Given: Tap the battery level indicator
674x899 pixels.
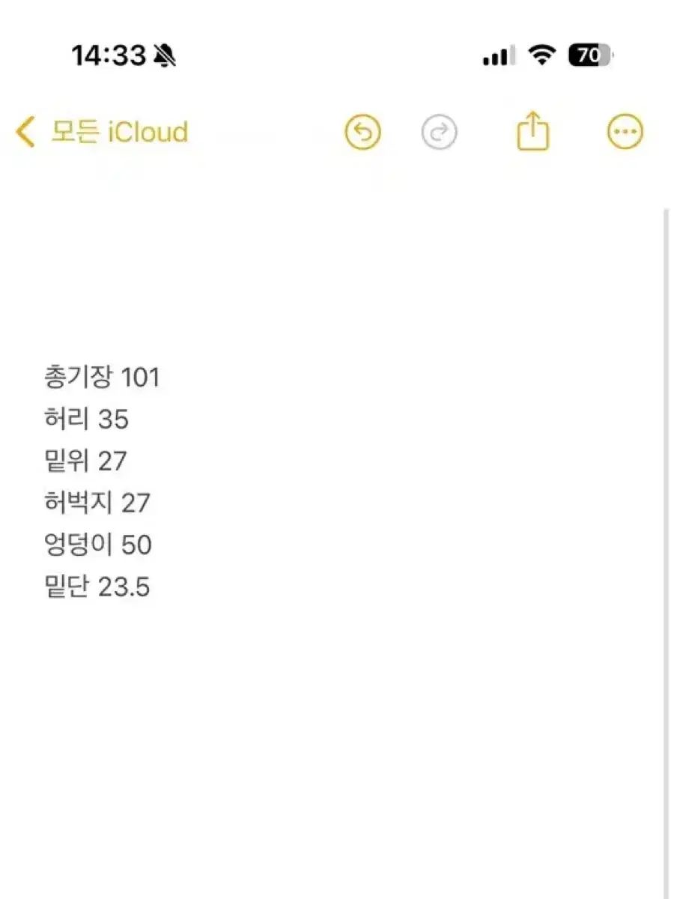Looking at the screenshot, I should click(590, 55).
